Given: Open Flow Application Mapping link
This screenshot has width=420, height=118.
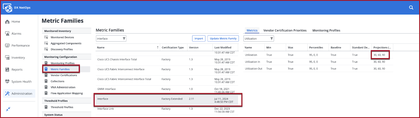Looking at the screenshot, I should [67, 93].
